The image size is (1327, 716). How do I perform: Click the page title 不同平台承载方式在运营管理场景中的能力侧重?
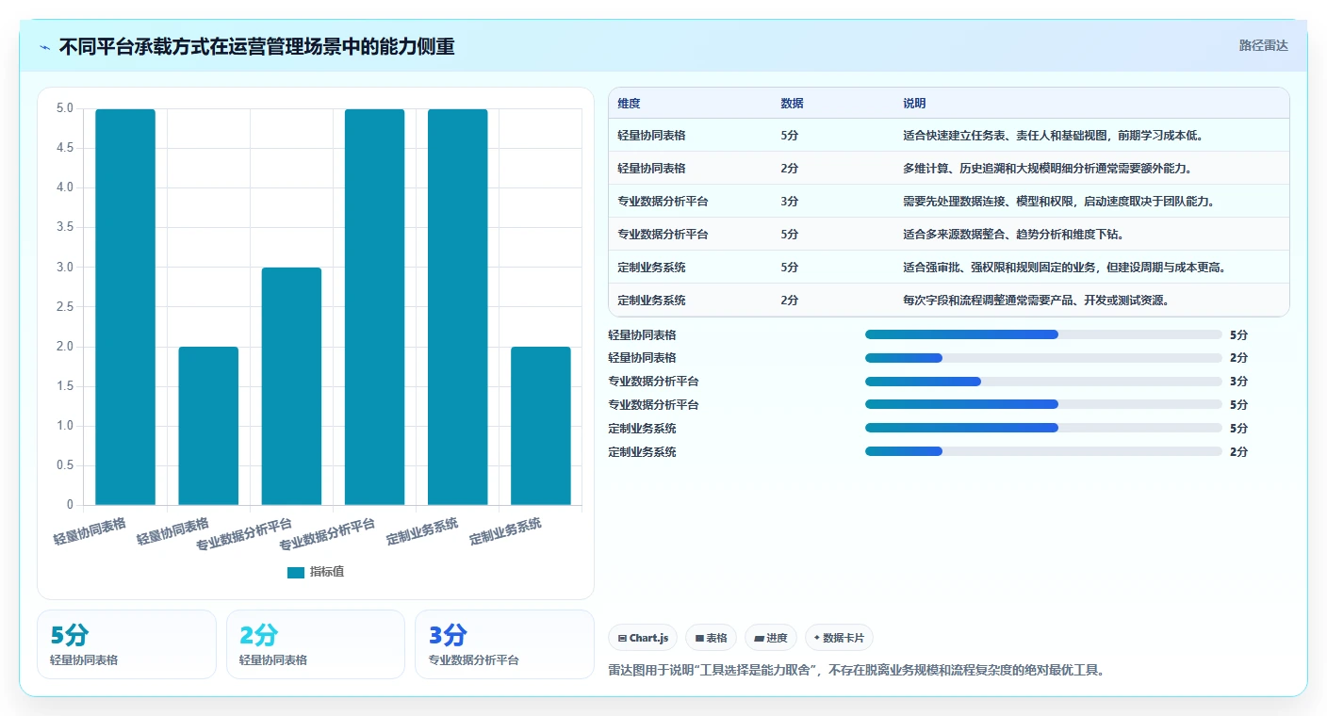coord(257,46)
